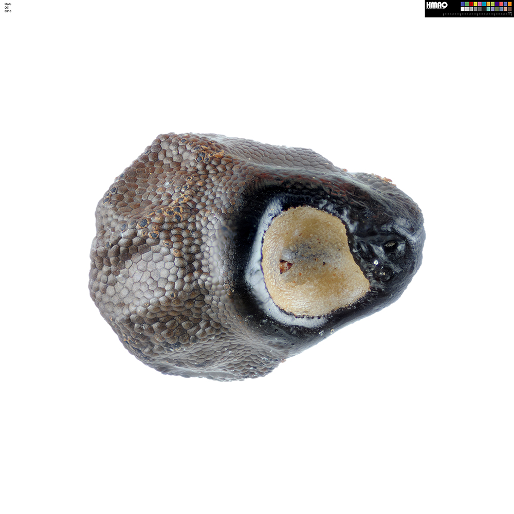Click the small red speck on the hilum
Viewport: 514px width, 514px height.
(x=285, y=266)
